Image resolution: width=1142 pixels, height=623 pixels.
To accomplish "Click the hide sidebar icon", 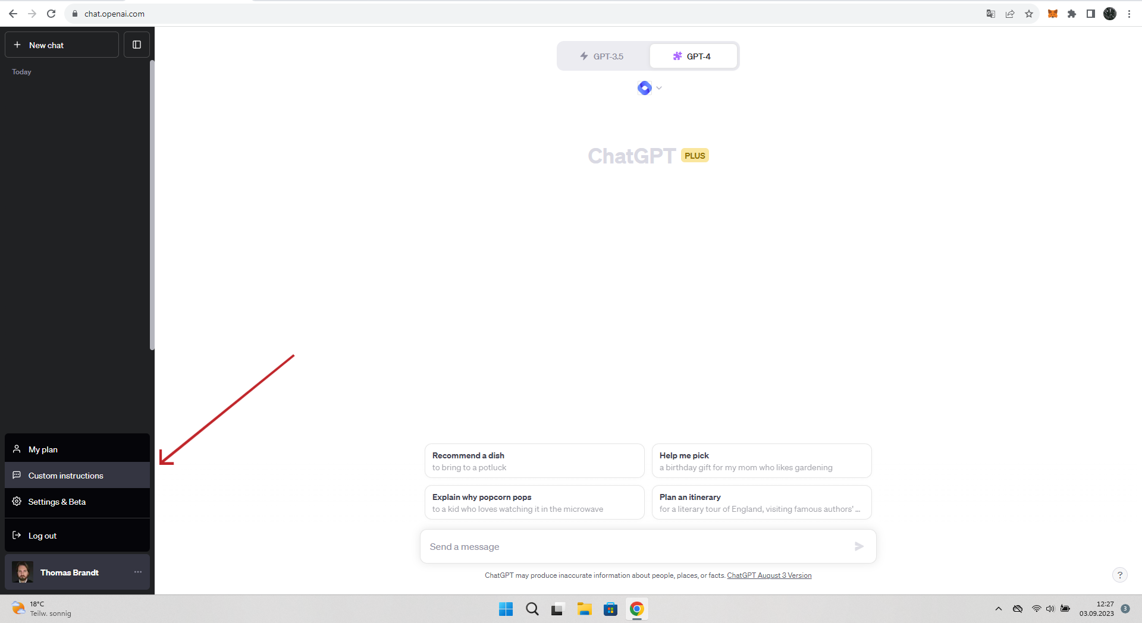I will 136,45.
